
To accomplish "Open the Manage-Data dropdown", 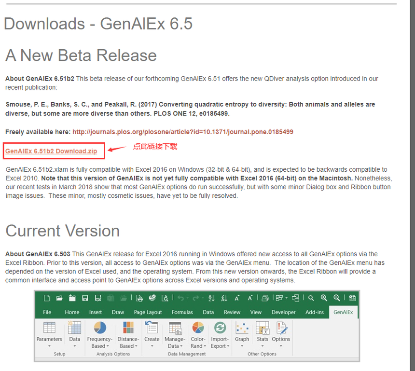I will click(x=175, y=335).
